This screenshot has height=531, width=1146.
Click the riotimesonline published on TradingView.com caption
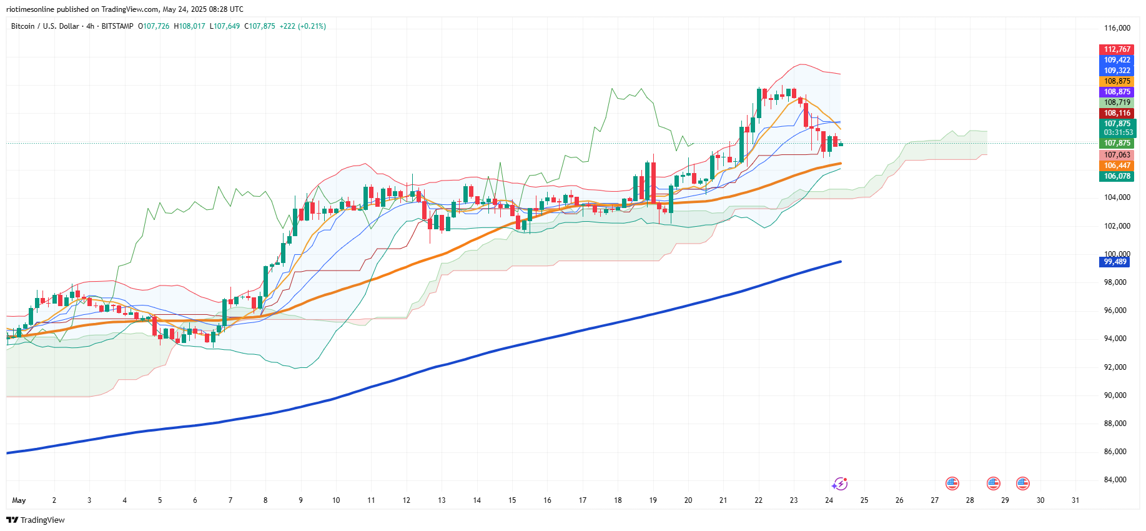coord(125,9)
